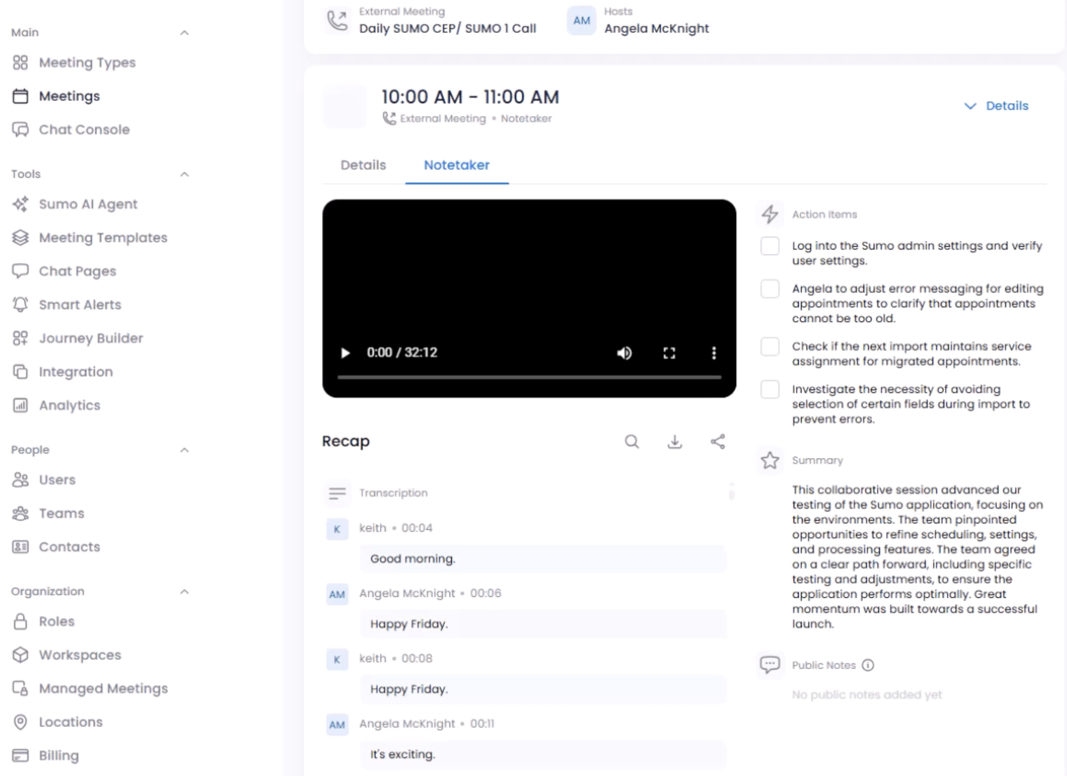Select the Notetaker tab
1067x776 pixels.
tap(456, 165)
